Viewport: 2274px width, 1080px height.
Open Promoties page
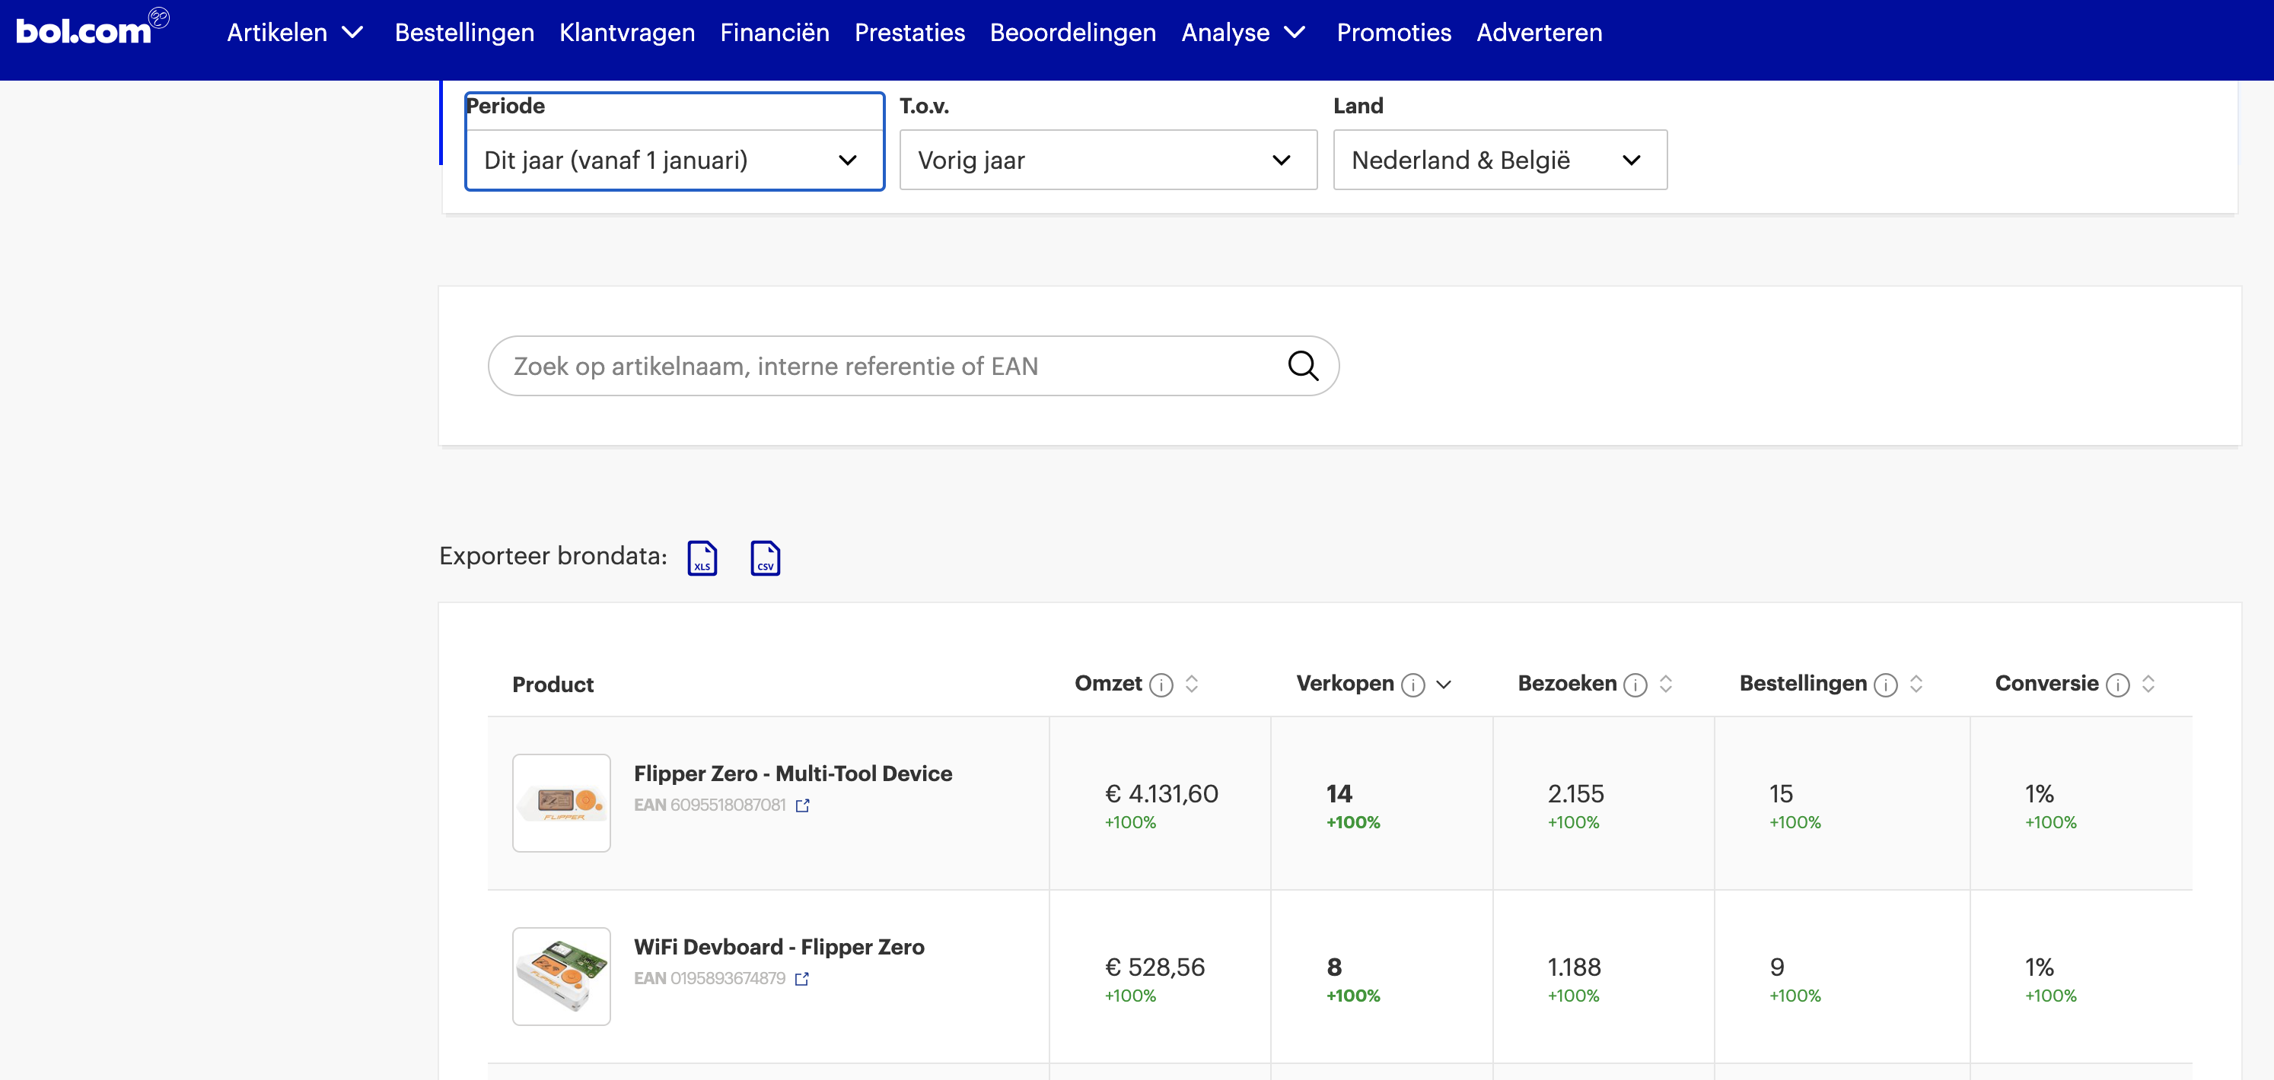[x=1394, y=33]
